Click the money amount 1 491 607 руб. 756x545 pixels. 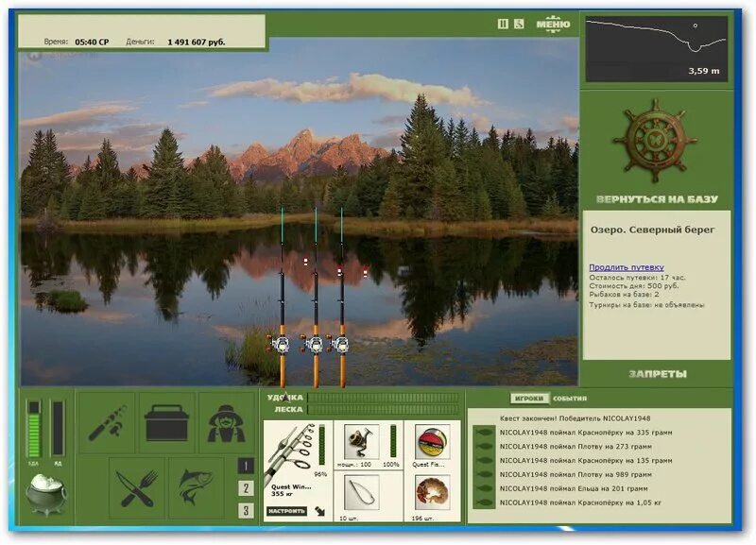click(x=197, y=42)
